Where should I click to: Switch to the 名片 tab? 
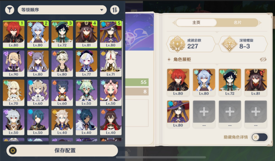click(x=238, y=22)
